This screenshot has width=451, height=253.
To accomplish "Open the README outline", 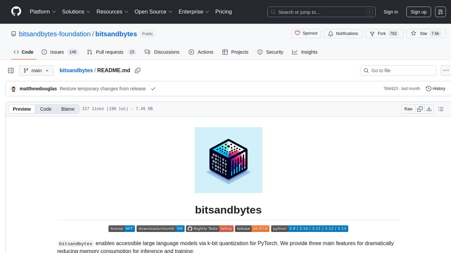I will pyautogui.click(x=441, y=109).
